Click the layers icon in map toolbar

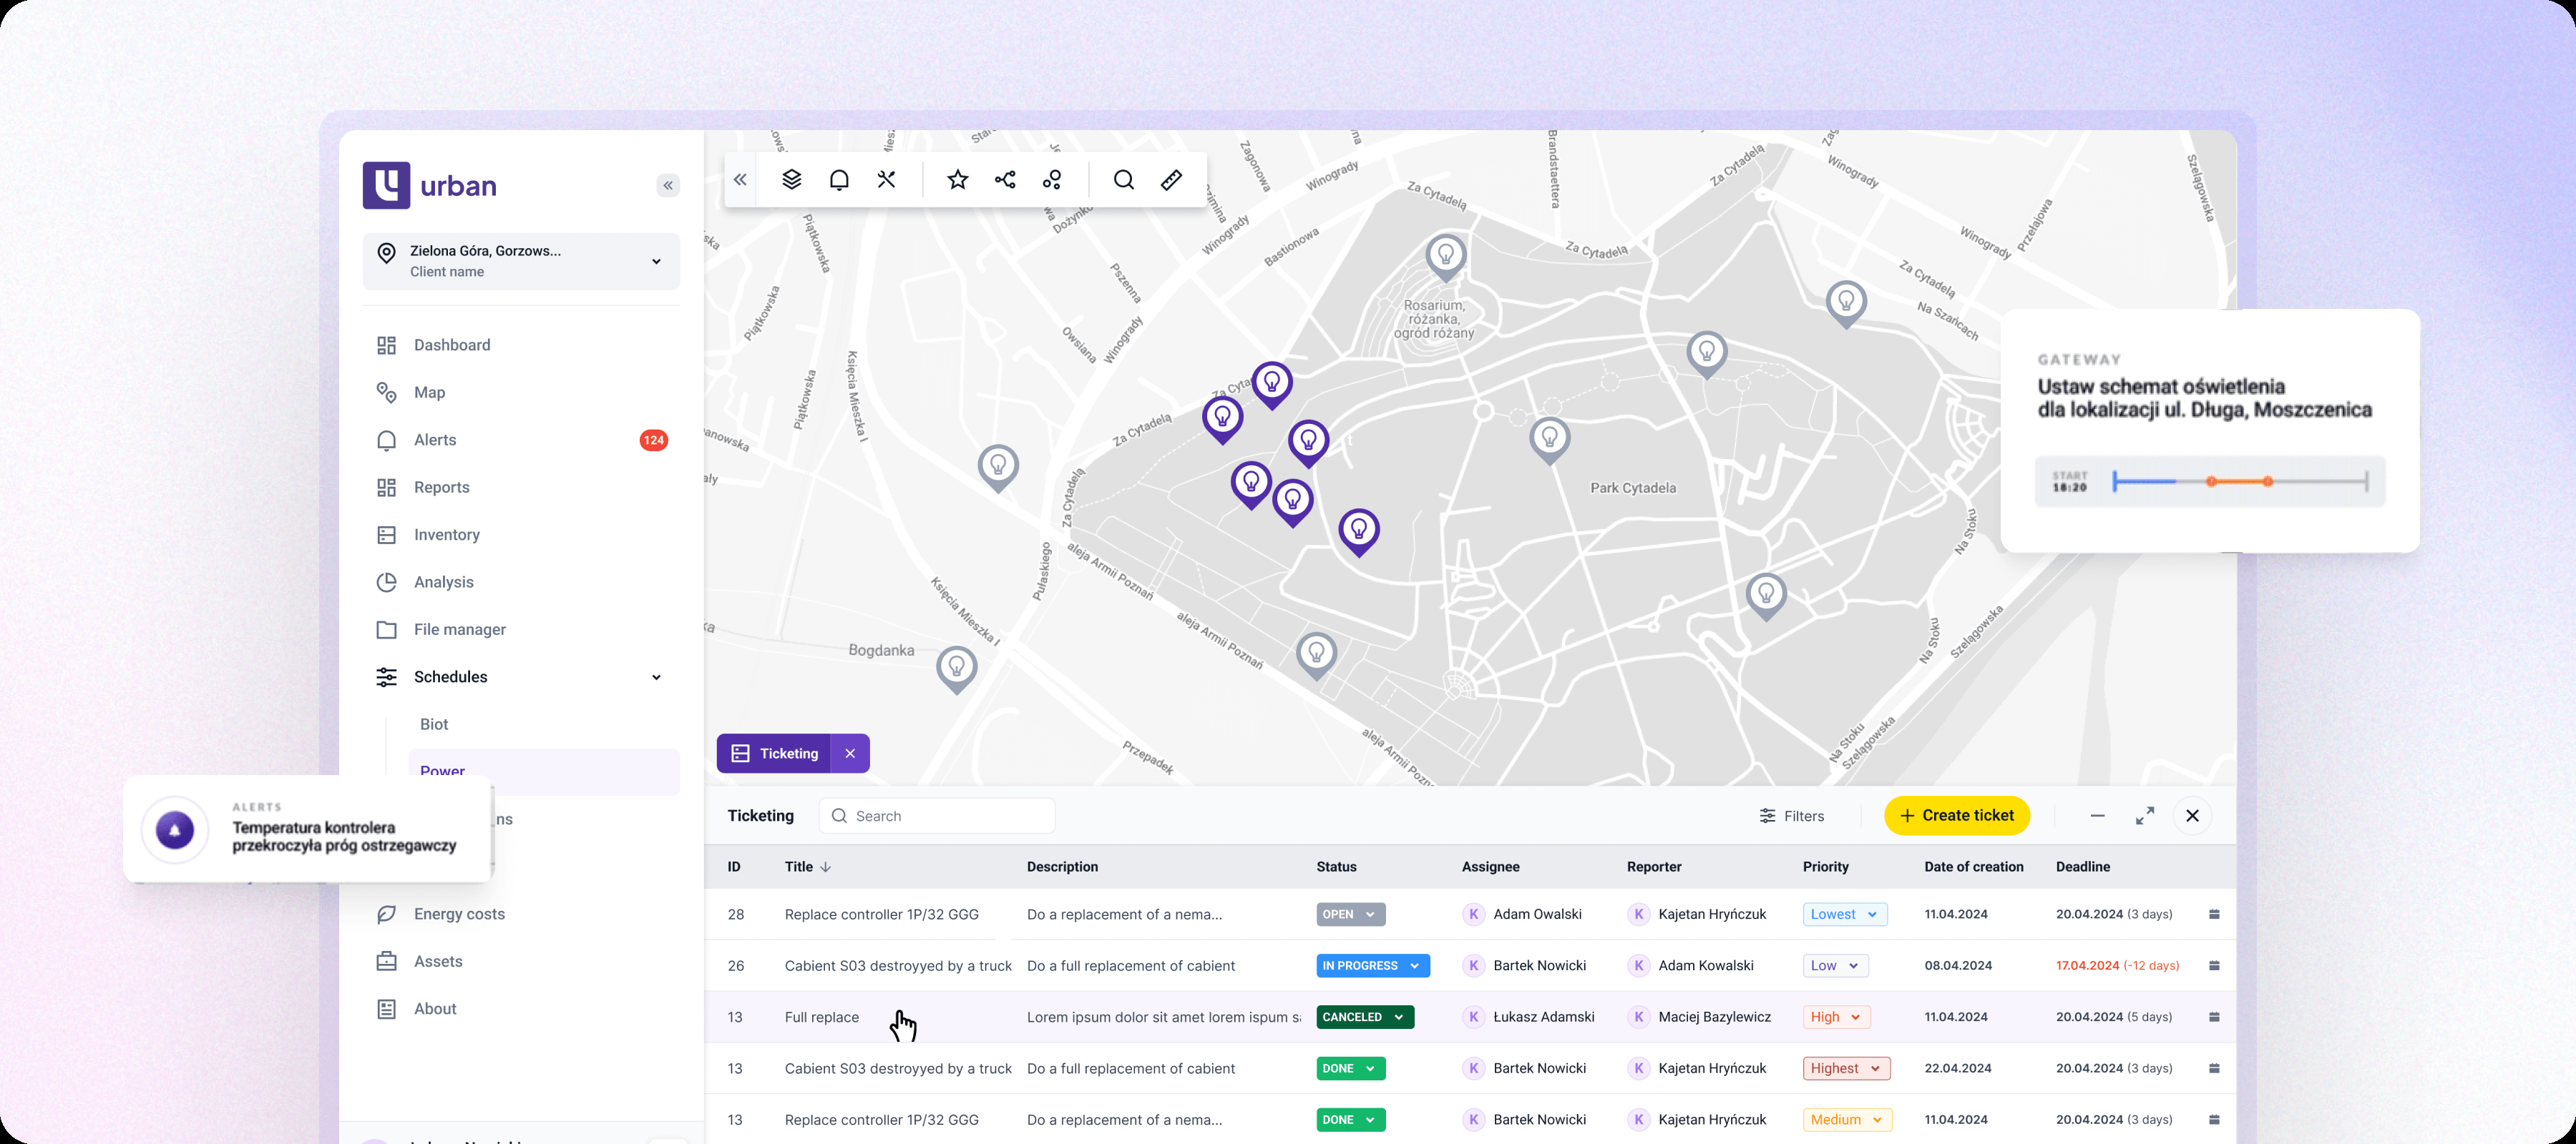(x=791, y=180)
